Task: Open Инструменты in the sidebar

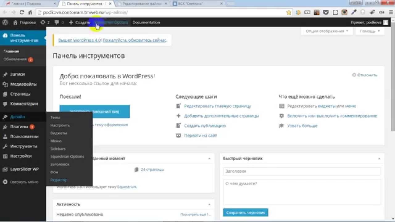Action: click(23, 146)
